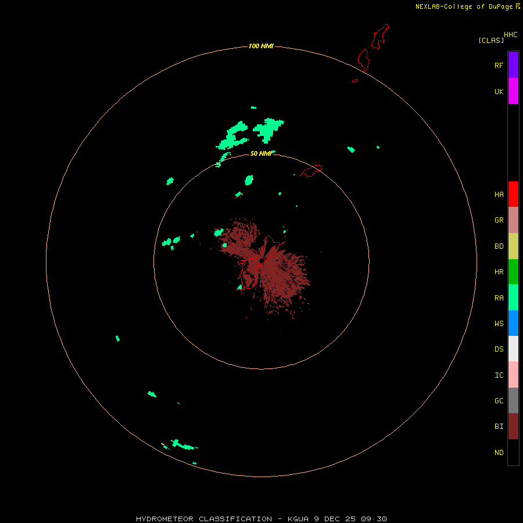Click the ND black legend swatch
The width and height of the screenshot is (523, 523).
tap(513, 452)
